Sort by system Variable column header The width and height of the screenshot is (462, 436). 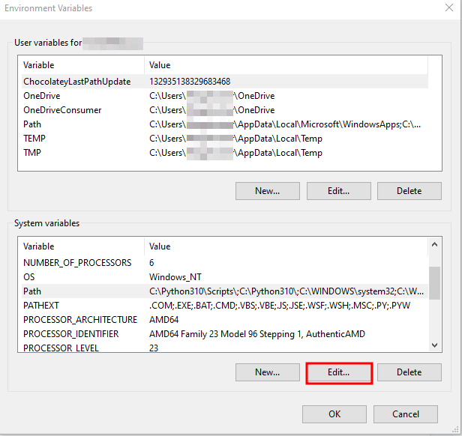(x=39, y=246)
